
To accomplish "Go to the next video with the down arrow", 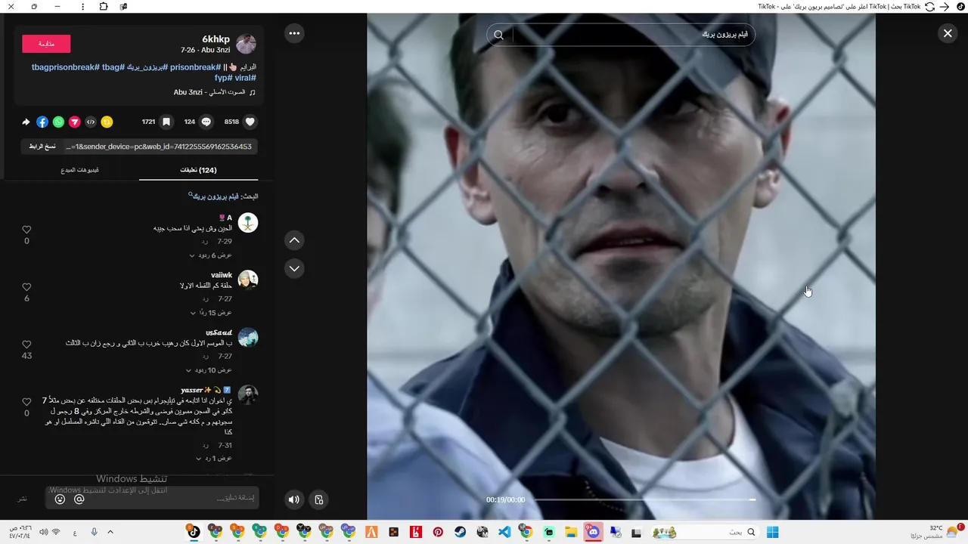I will (294, 268).
